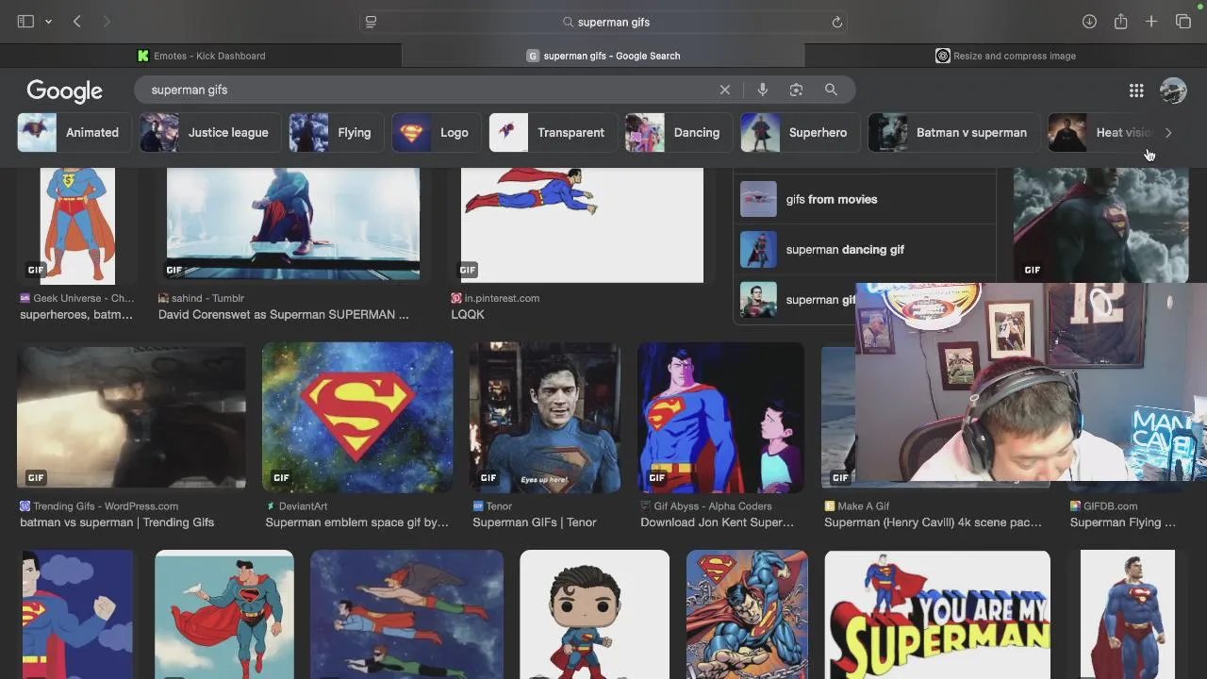Viewport: 1207px width, 679px height.
Task: Open the three flying heroes cartoon thumbnail
Action: (406, 615)
